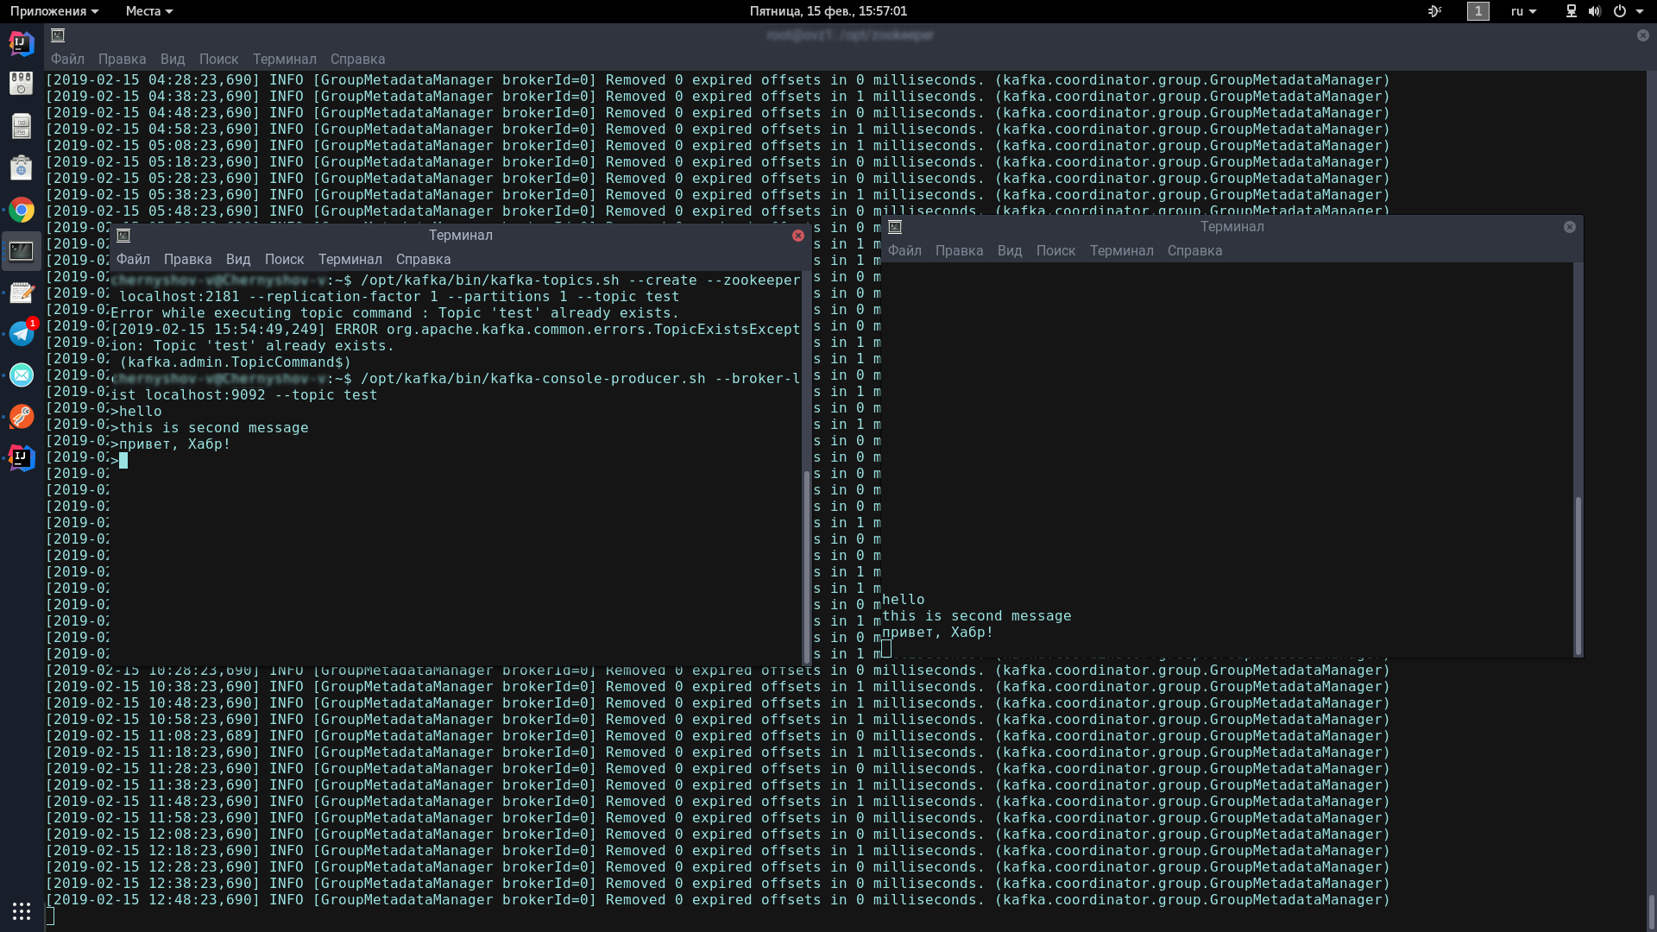Open Google Chrome from the dock
Screen dimensions: 1657x932
click(22, 210)
